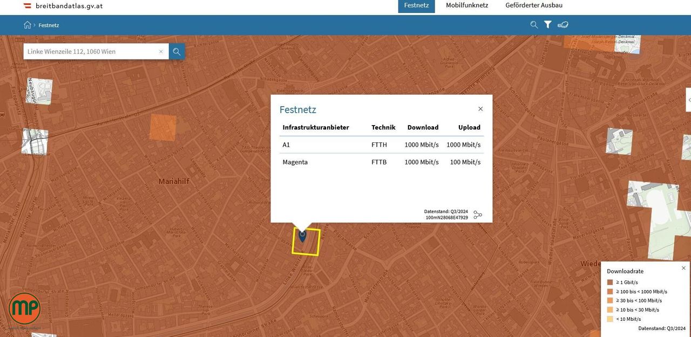Close the Downloadrate legend panel
Screen dimensions: 691x337
pyautogui.click(x=683, y=268)
